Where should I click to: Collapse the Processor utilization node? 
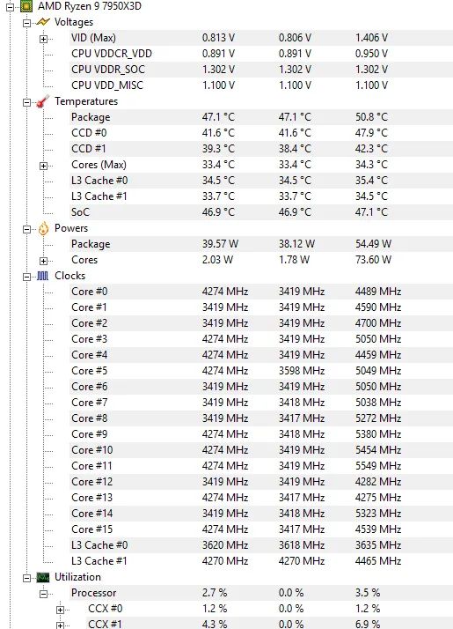click(43, 594)
